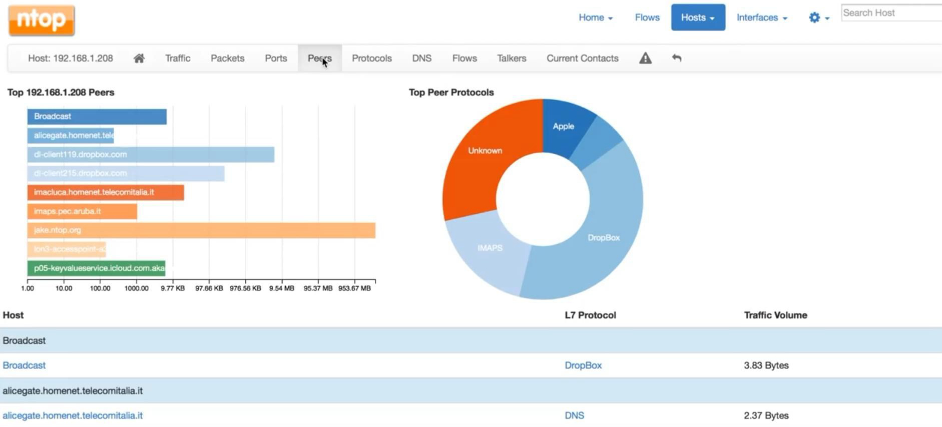
Task: Open the DNS protocol link in table
Action: click(x=574, y=415)
